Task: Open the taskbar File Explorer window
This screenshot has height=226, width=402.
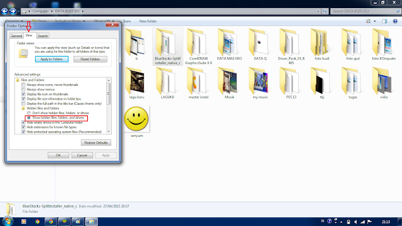Action: (x=92, y=222)
